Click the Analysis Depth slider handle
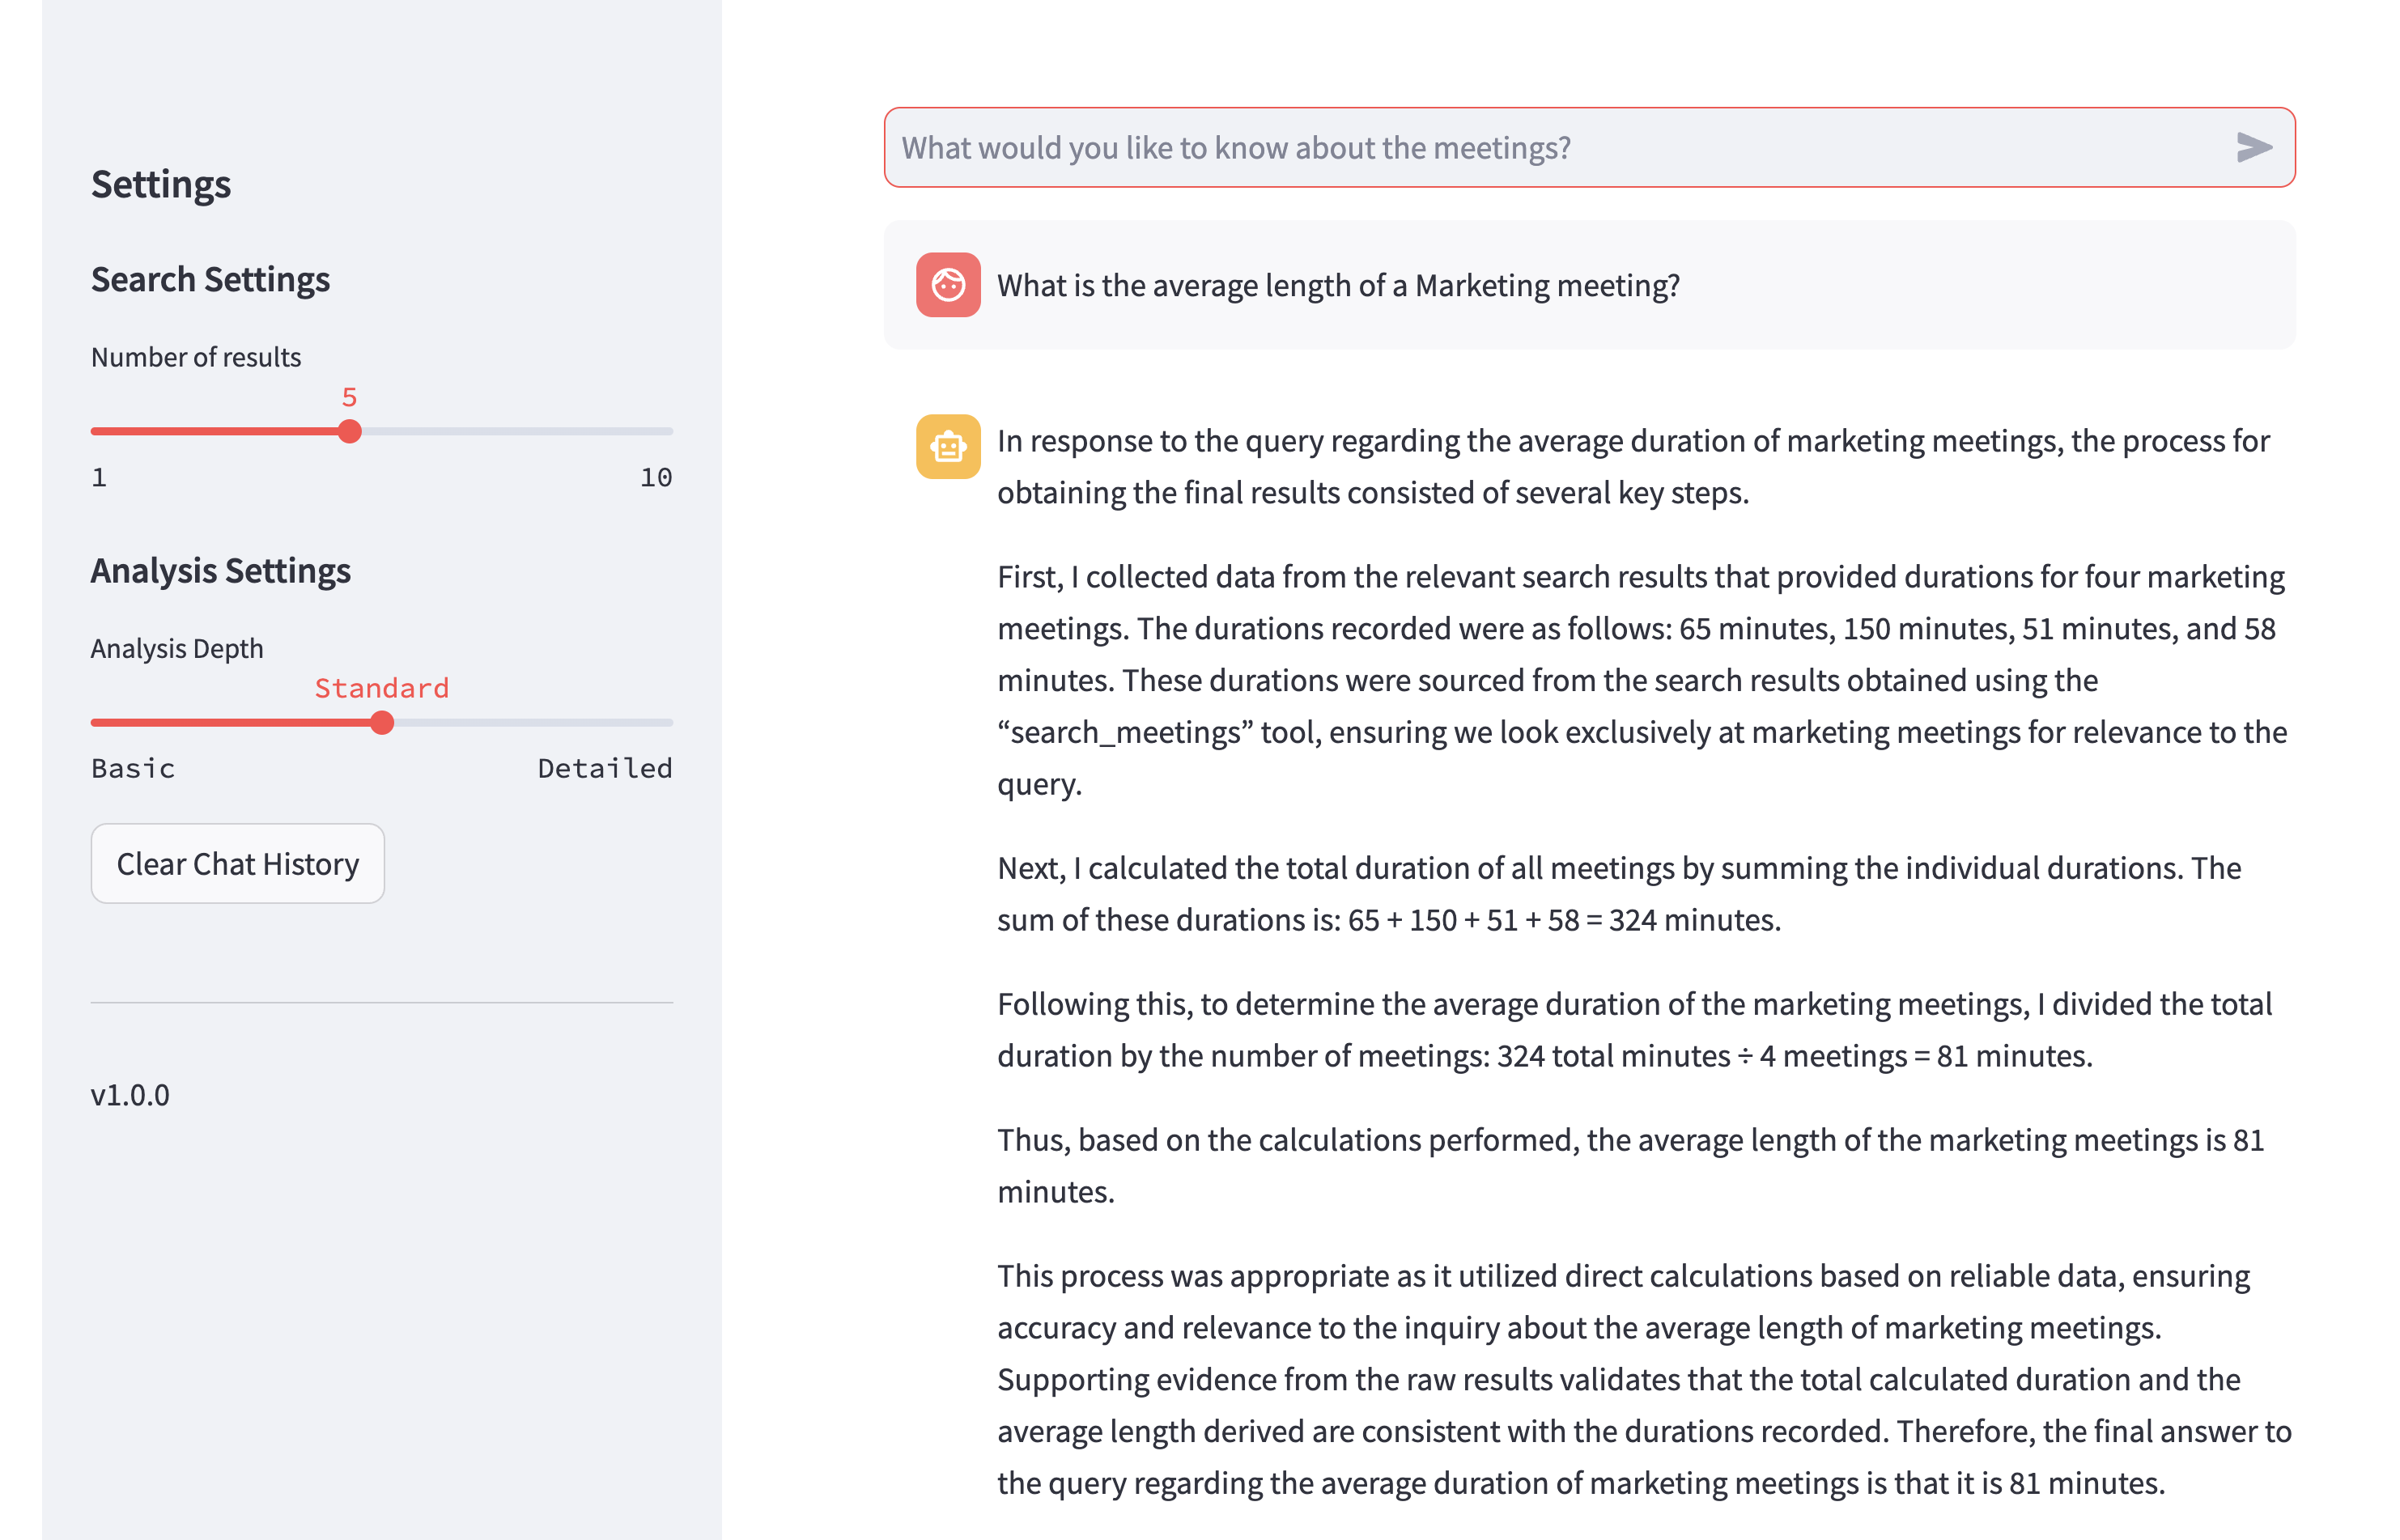This screenshot has height=1540, width=2400. coord(381,722)
